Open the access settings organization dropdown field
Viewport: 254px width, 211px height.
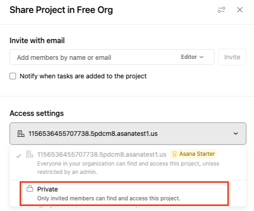tap(128, 134)
